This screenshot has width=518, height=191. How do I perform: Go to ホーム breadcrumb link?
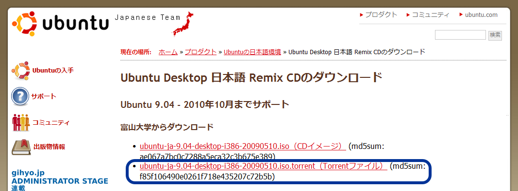coord(168,52)
